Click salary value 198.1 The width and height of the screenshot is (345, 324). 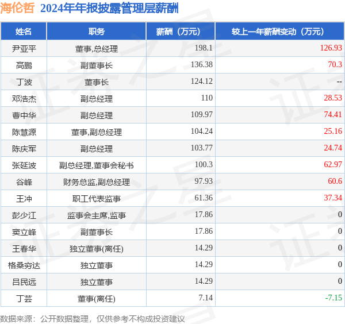(x=204, y=48)
